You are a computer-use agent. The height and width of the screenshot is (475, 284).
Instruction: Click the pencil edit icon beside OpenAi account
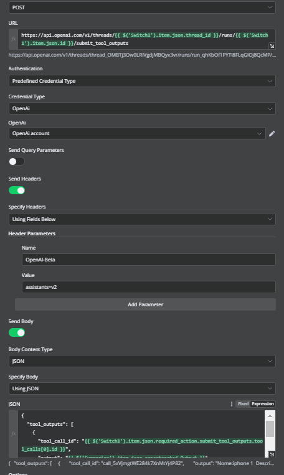[x=272, y=134]
